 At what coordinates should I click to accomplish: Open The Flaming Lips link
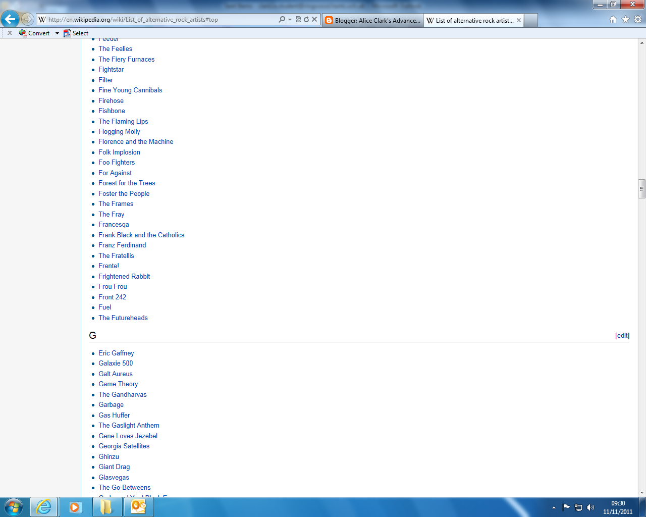pyautogui.click(x=123, y=121)
